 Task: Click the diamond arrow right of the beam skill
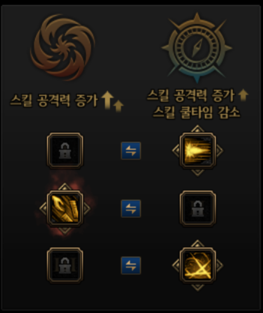click(x=219, y=151)
